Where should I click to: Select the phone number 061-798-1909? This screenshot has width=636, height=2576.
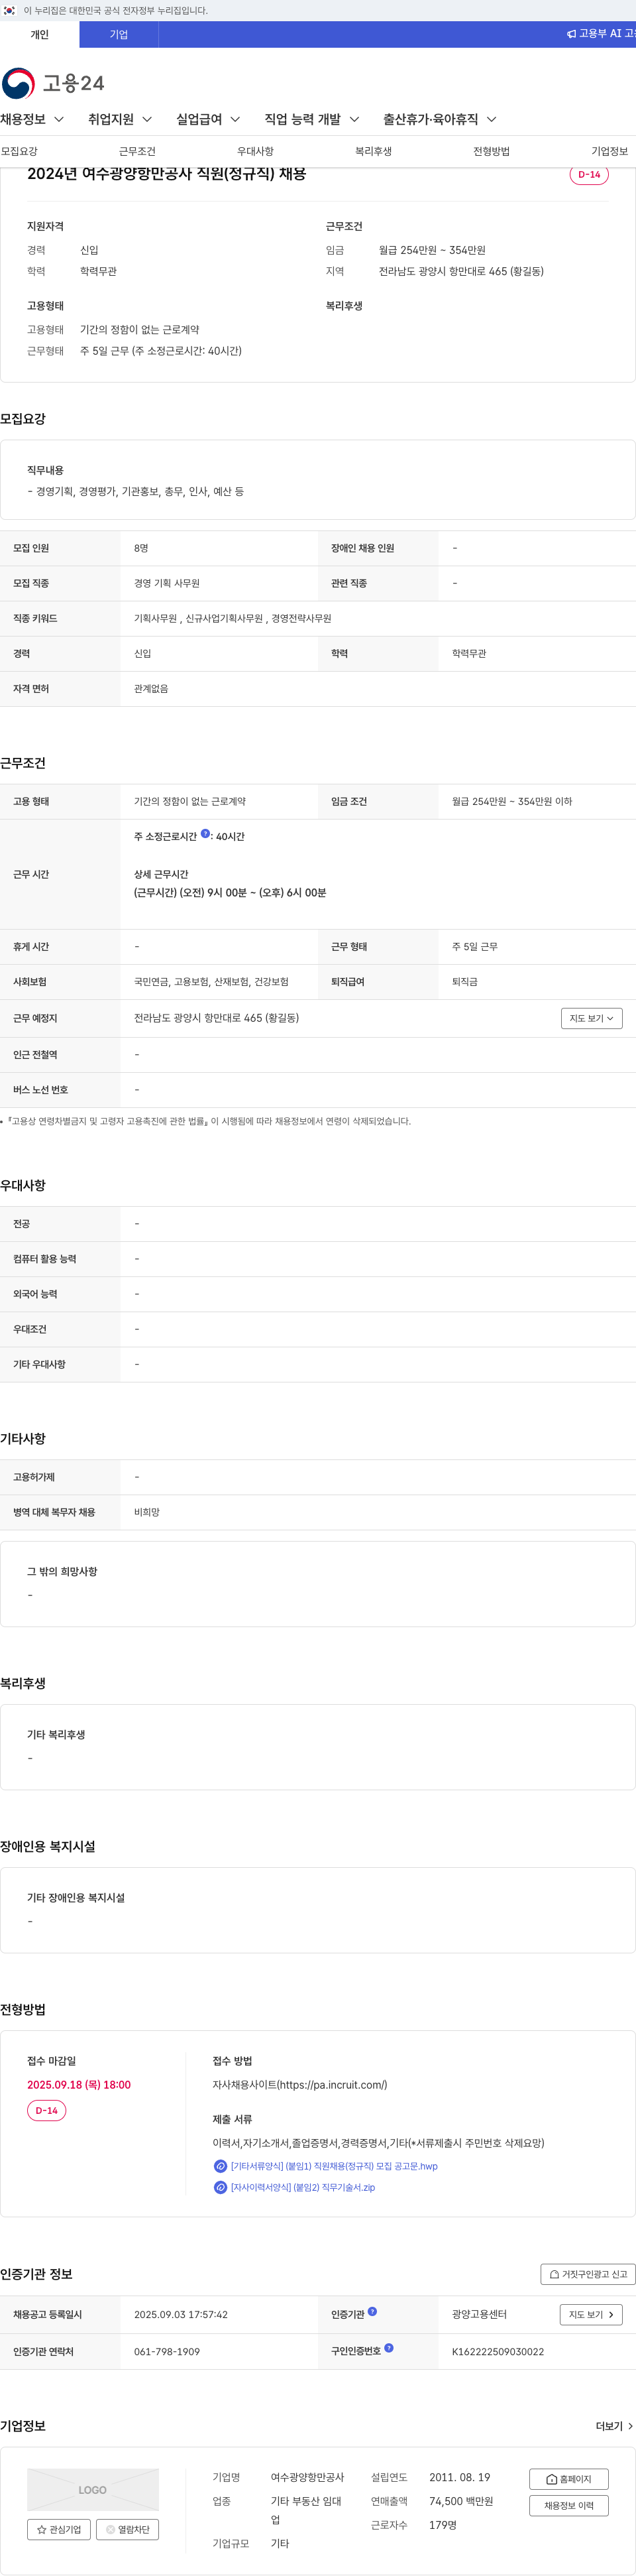(x=167, y=2351)
